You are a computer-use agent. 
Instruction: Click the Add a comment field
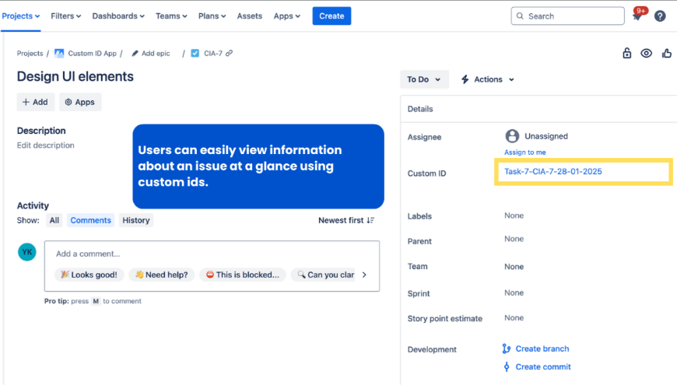212,254
